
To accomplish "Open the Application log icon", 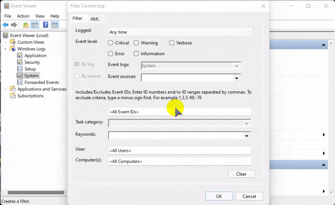I will 20,56.
